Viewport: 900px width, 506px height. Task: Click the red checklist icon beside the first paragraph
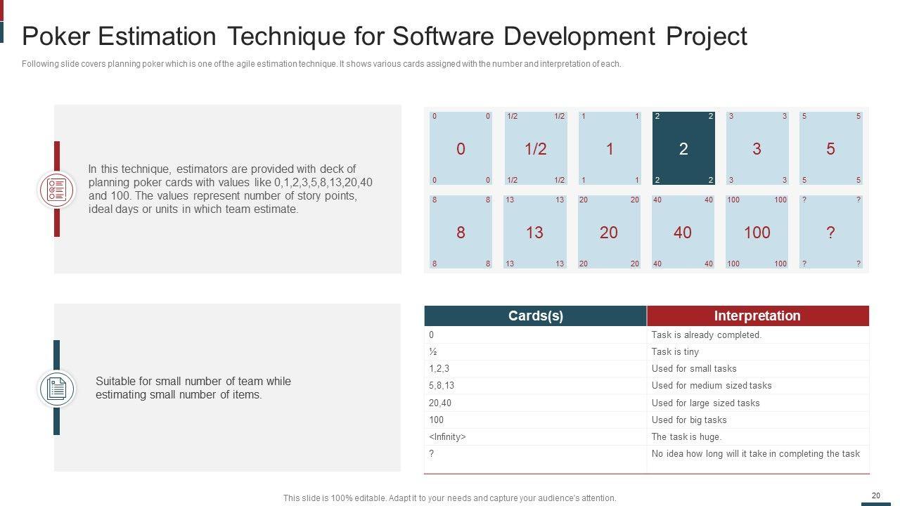click(x=56, y=190)
